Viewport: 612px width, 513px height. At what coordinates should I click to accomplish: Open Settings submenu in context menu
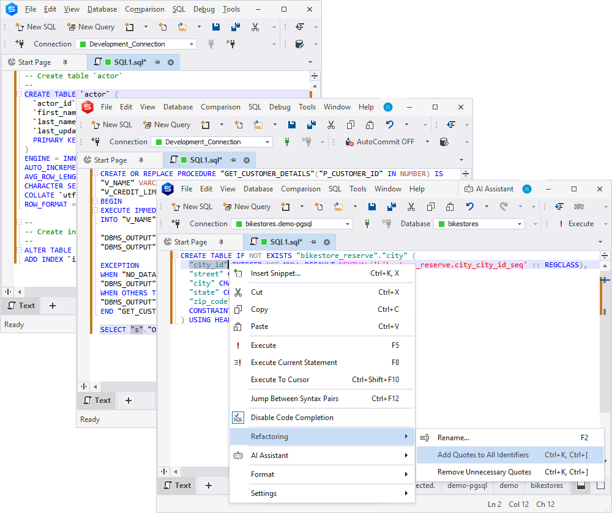(x=322, y=493)
